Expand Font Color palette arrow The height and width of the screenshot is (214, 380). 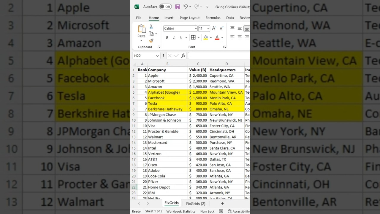pos(222,37)
